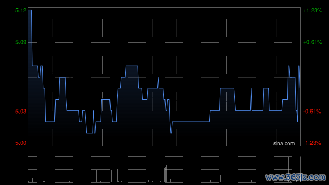This screenshot has width=329, height=185.
Task: Click the +0.61% percentage label
Action: (x=313, y=42)
